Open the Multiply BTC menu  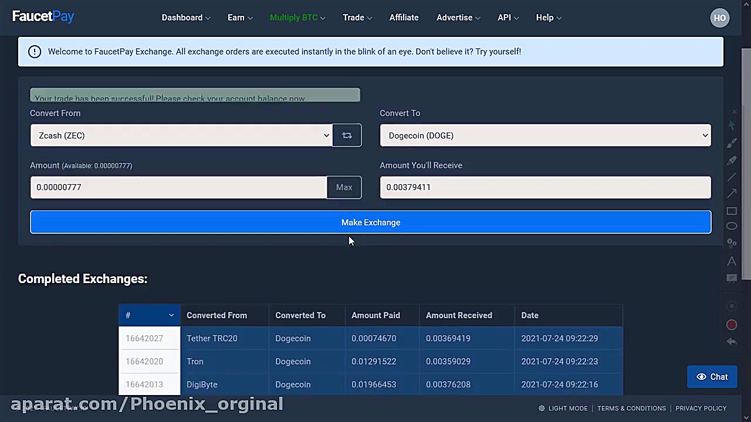point(297,18)
